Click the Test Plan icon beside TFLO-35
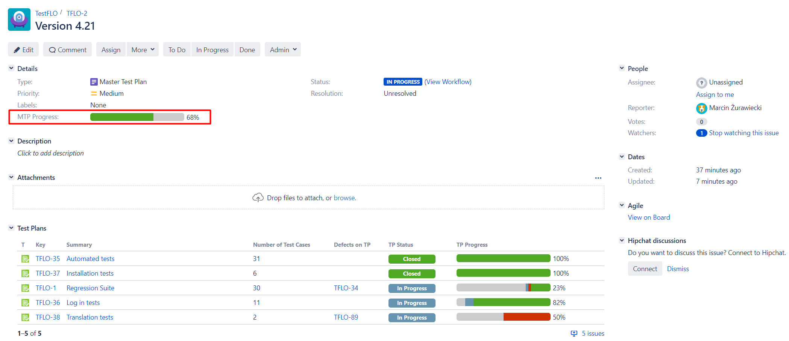Image resolution: width=789 pixels, height=341 pixels. (25, 258)
